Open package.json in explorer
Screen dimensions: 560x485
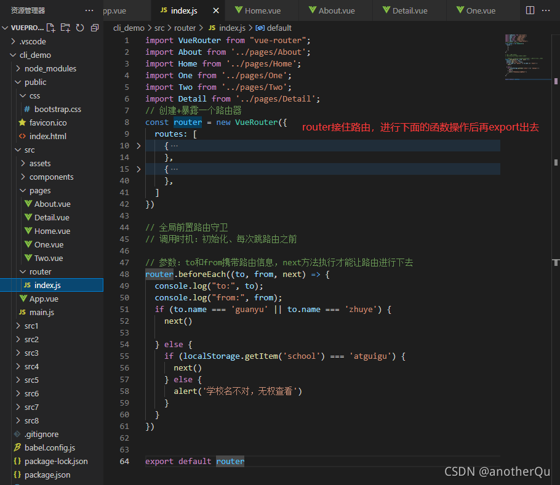(x=52, y=475)
